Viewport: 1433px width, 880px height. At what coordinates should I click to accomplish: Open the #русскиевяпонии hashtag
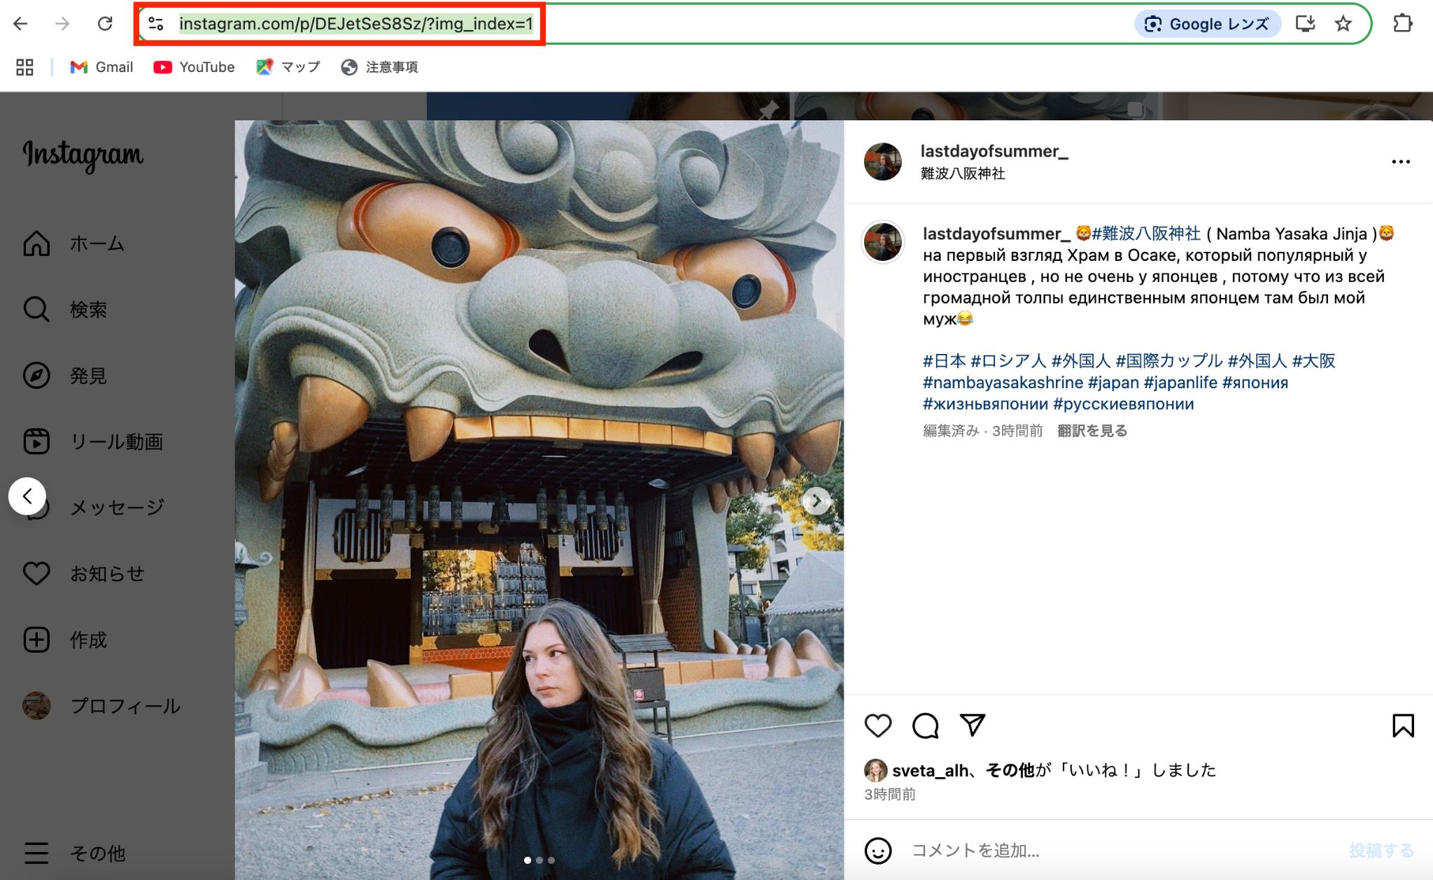1124,404
